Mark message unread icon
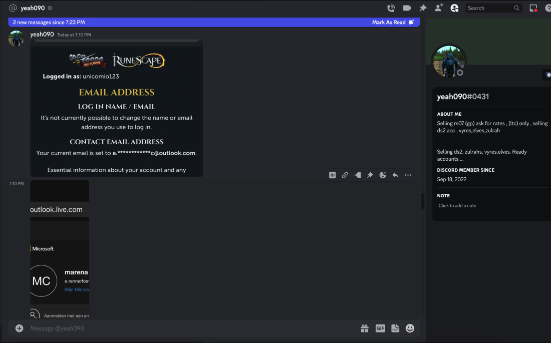Viewport: 551px width, 343px height. [x=357, y=175]
